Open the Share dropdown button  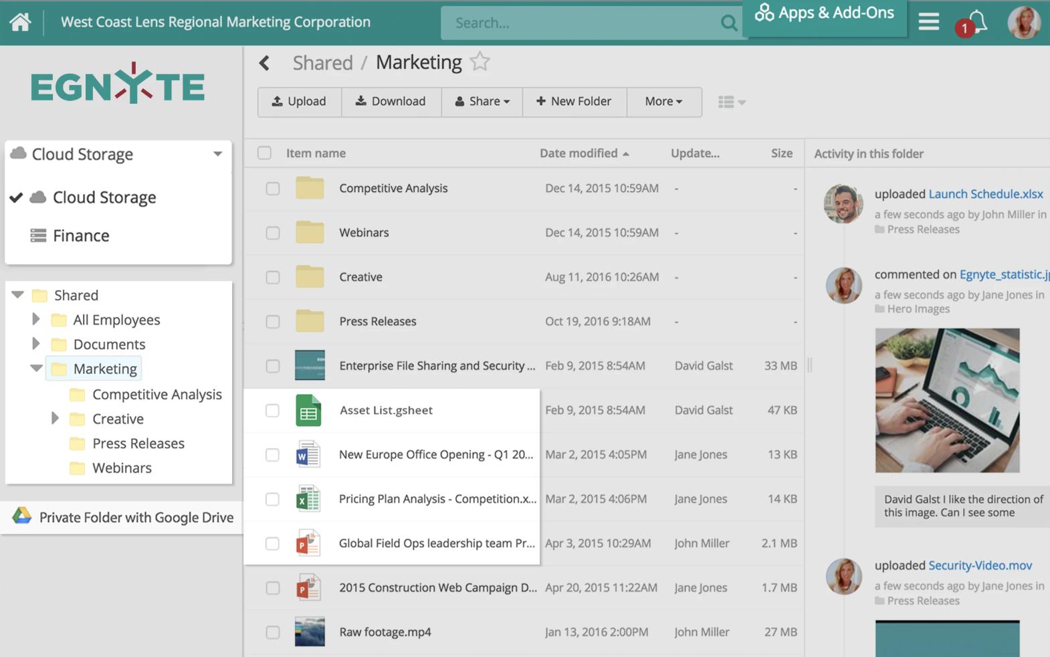[482, 102]
